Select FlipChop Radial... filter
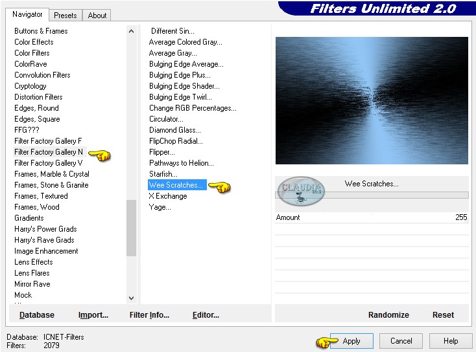The width and height of the screenshot is (476, 352). point(176,141)
